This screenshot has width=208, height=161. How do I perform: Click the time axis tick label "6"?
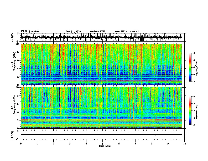click(119, 144)
